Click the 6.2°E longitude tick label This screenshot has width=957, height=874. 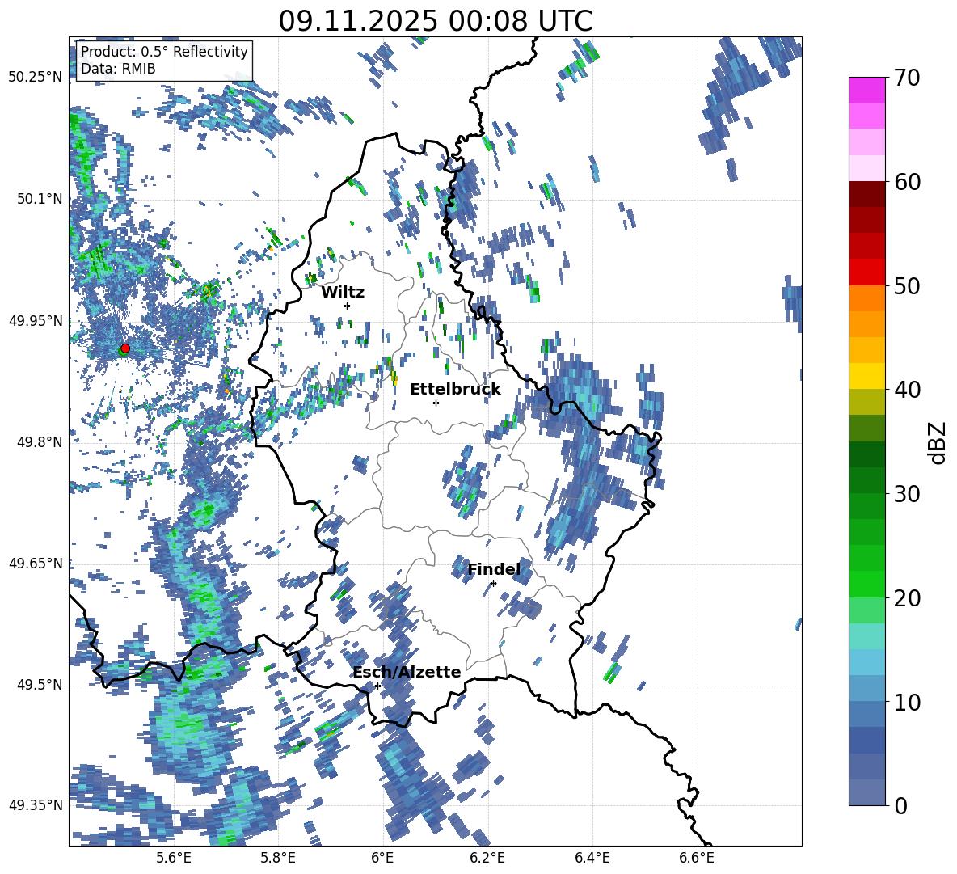click(x=487, y=859)
